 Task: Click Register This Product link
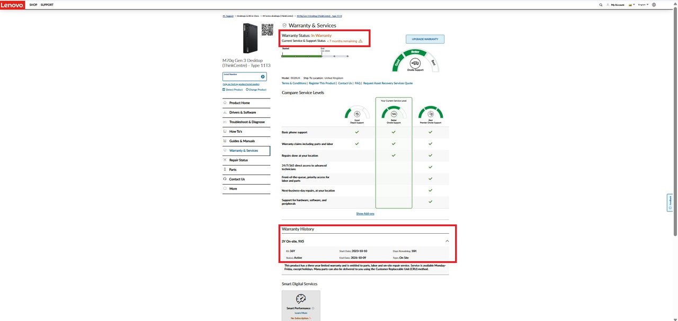tap(322, 83)
